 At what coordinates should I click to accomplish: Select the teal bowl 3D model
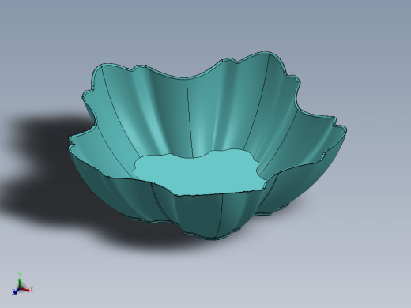(208, 145)
